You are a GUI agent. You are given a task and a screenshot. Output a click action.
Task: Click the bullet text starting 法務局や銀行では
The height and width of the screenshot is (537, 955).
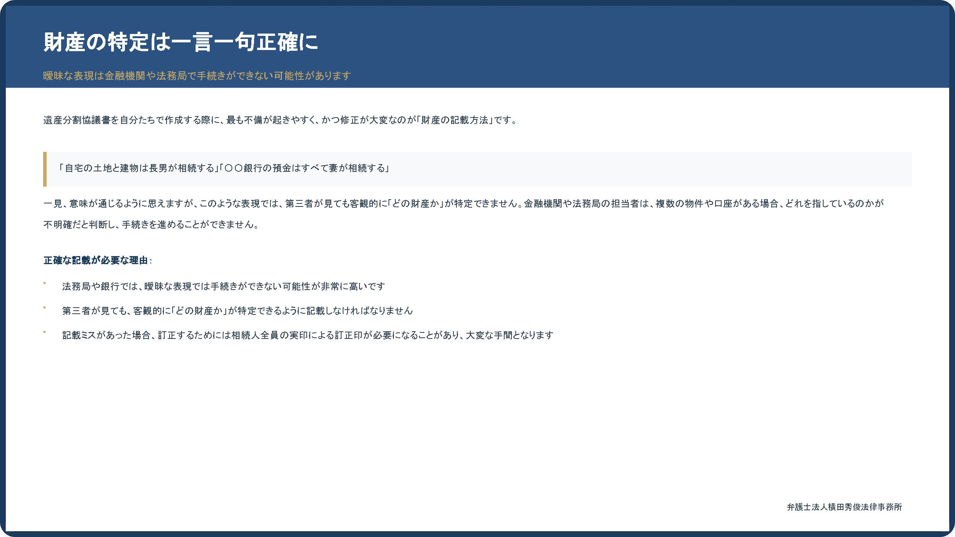(223, 286)
